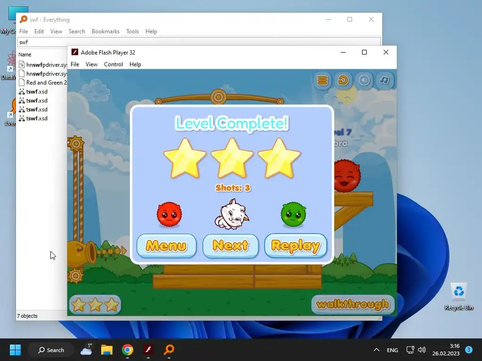Click the white cat icon in dialog
This screenshot has height=361, width=482.
[x=232, y=214]
